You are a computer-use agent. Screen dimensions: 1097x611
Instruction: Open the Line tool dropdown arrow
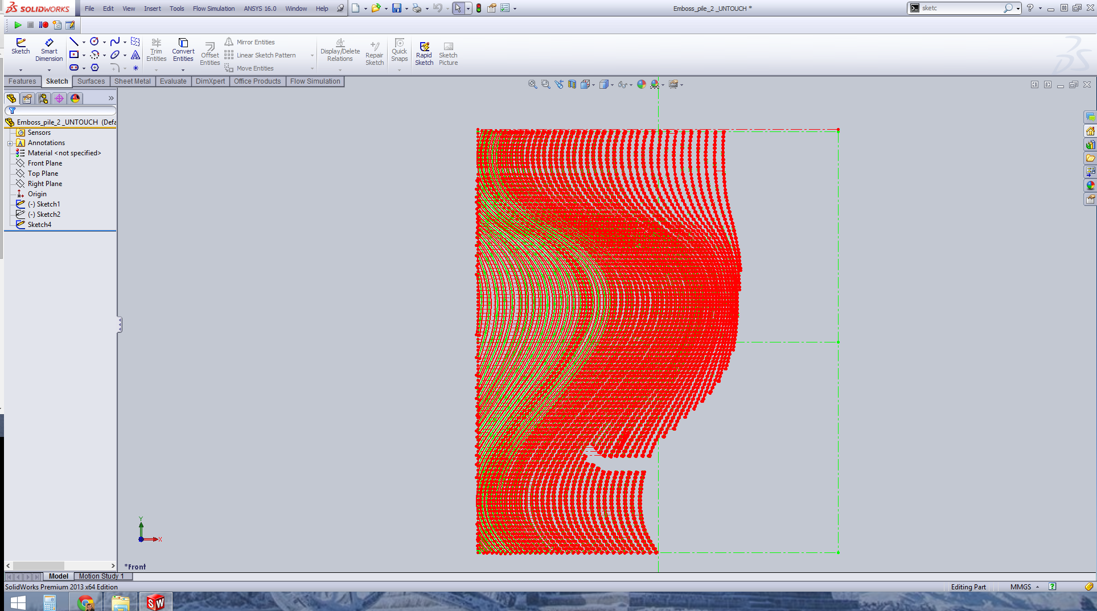click(84, 42)
